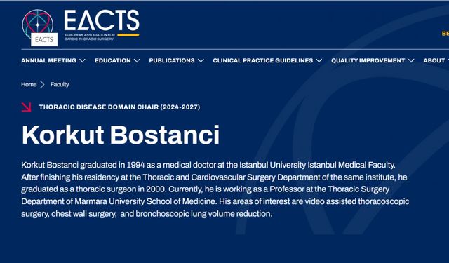Go to Faculty breadcrumb link
449x263 pixels.
coord(60,84)
